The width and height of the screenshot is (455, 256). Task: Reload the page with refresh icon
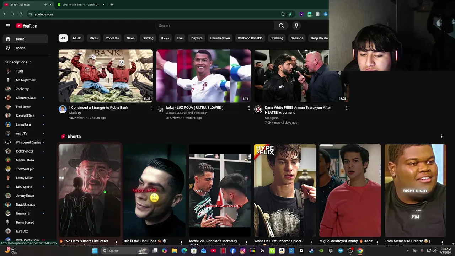pos(21,14)
